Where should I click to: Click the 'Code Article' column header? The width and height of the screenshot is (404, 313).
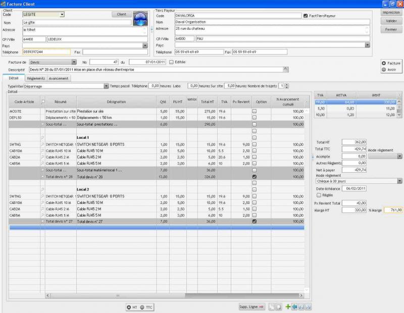[24, 102]
